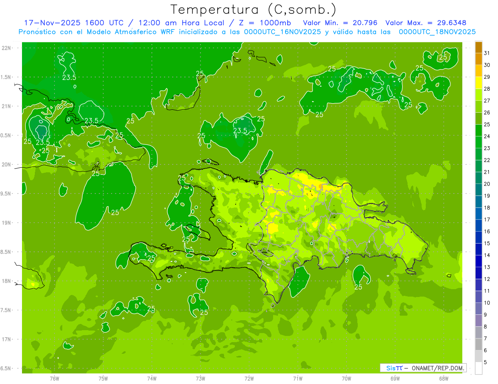The height and width of the screenshot is (384, 498).
Task: Pick the gray legend swatch between 6 and 7
Action: click(478, 345)
